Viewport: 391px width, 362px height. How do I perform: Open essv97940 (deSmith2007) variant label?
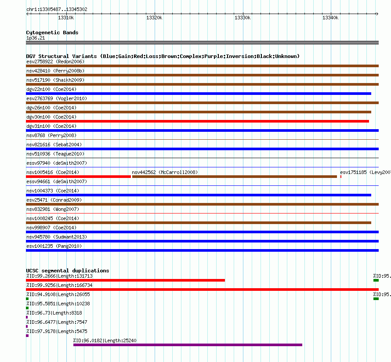click(57, 163)
